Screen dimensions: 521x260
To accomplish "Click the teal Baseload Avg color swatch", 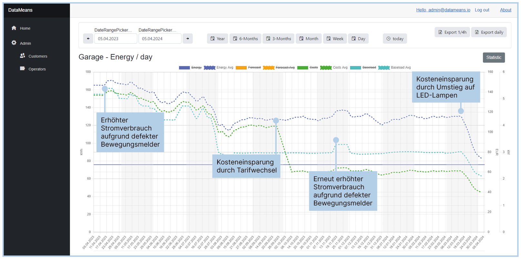I will (384, 68).
